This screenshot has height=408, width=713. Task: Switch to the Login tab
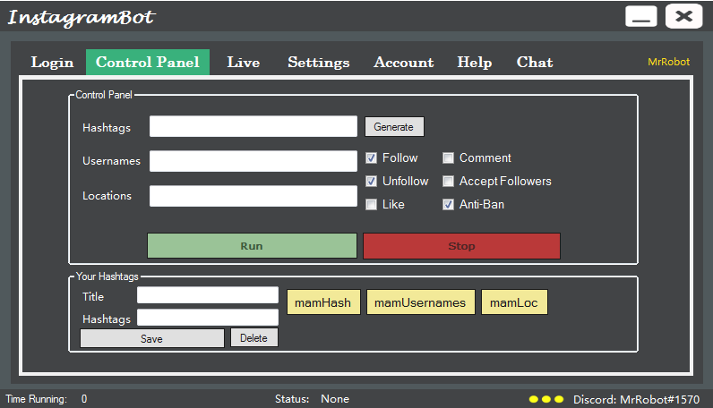click(52, 63)
